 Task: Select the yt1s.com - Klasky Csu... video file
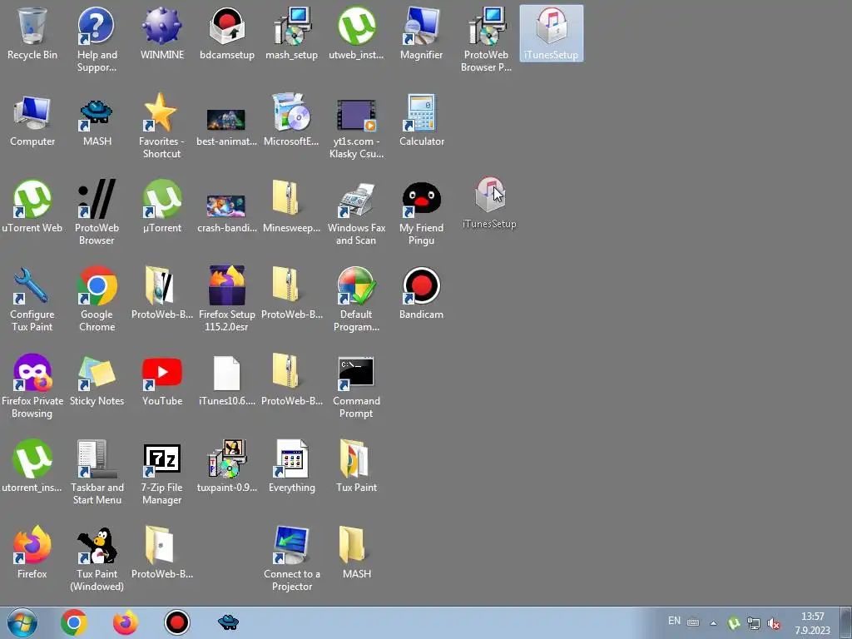pos(356,129)
